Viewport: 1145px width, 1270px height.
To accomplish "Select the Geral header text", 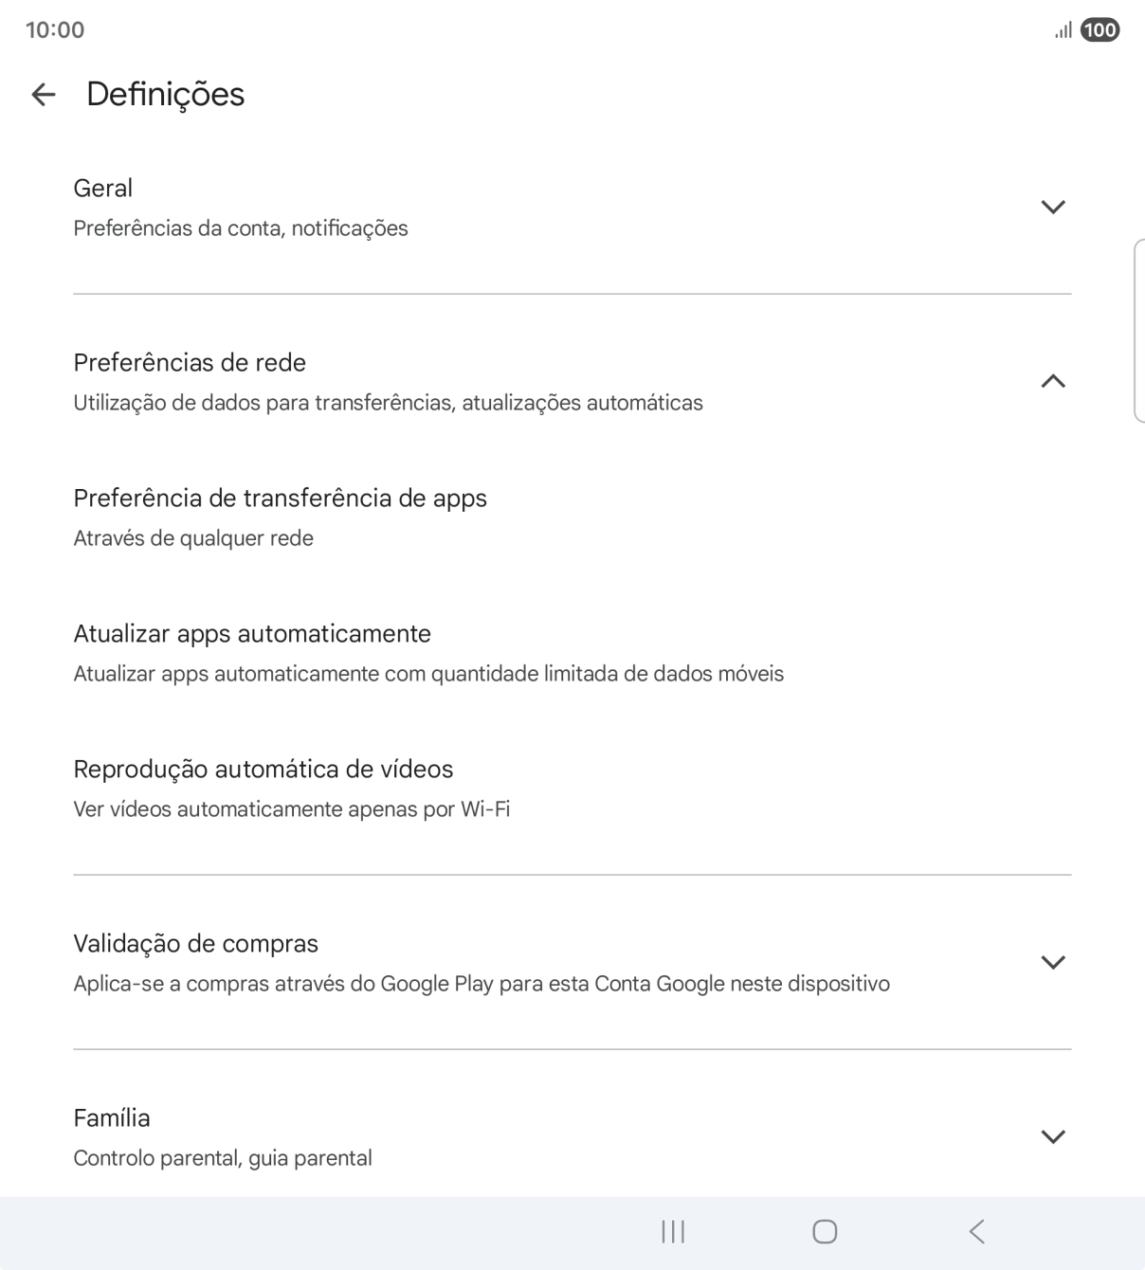I will pos(102,188).
